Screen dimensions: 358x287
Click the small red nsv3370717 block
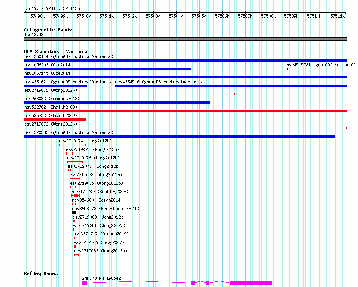coord(74,238)
